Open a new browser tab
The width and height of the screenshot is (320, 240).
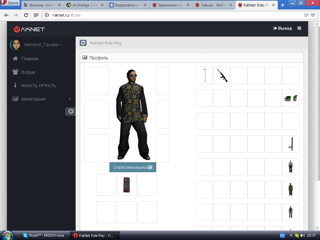coord(282,5)
